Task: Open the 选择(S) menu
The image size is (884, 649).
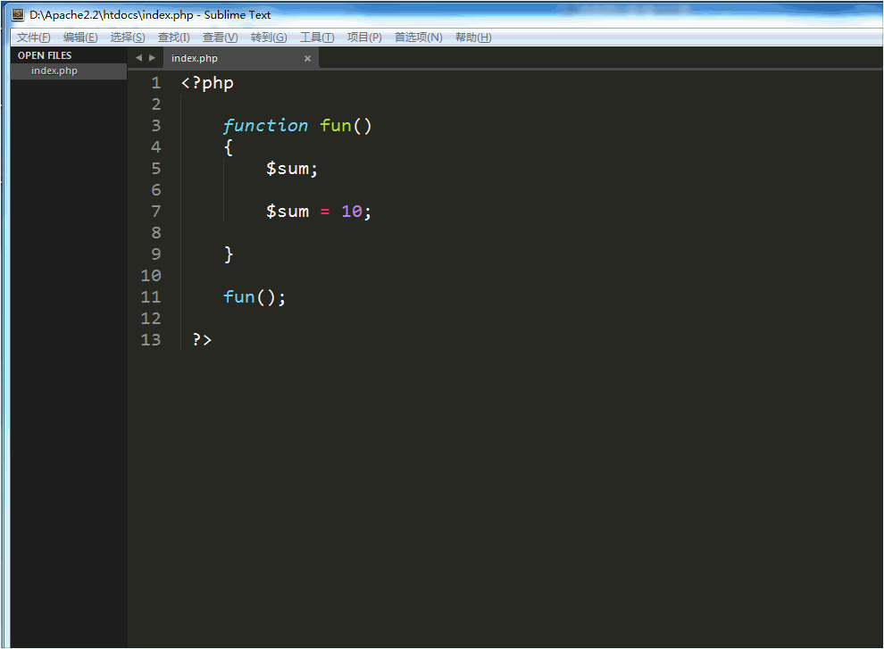Action: pyautogui.click(x=128, y=37)
